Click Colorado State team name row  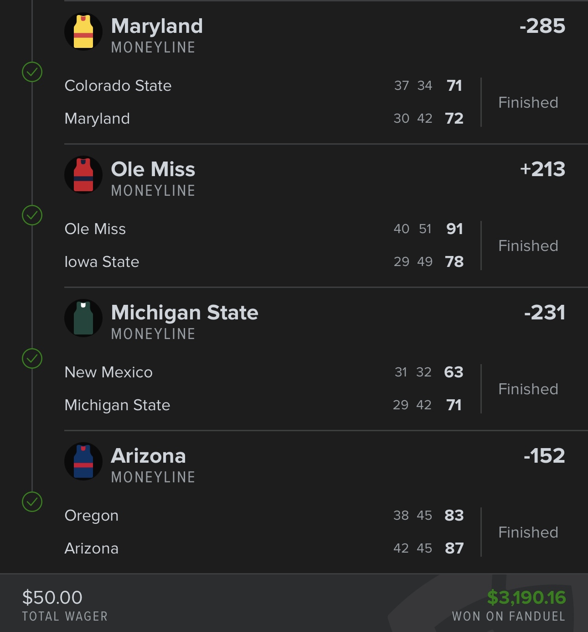tap(118, 86)
